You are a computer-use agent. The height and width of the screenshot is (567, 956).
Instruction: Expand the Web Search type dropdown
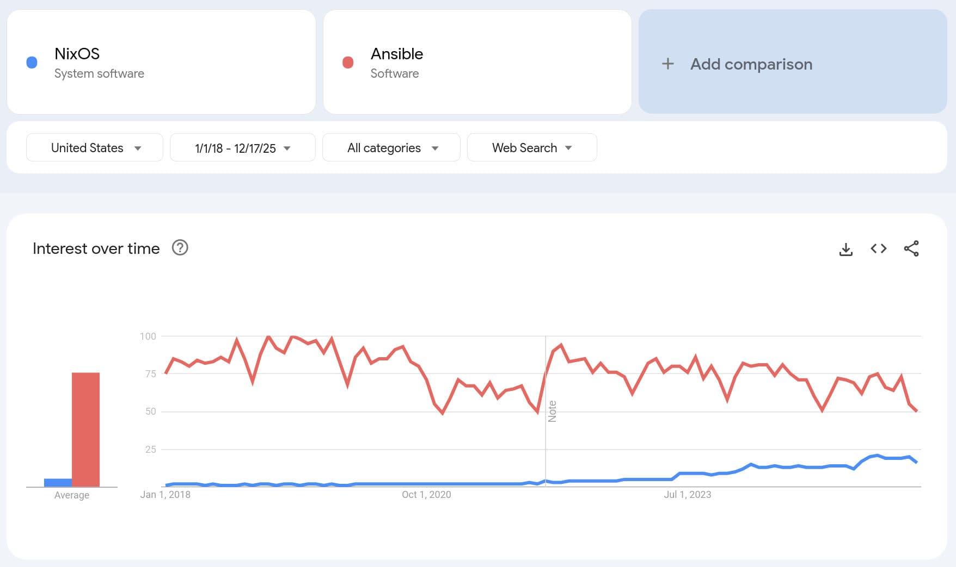(x=531, y=148)
